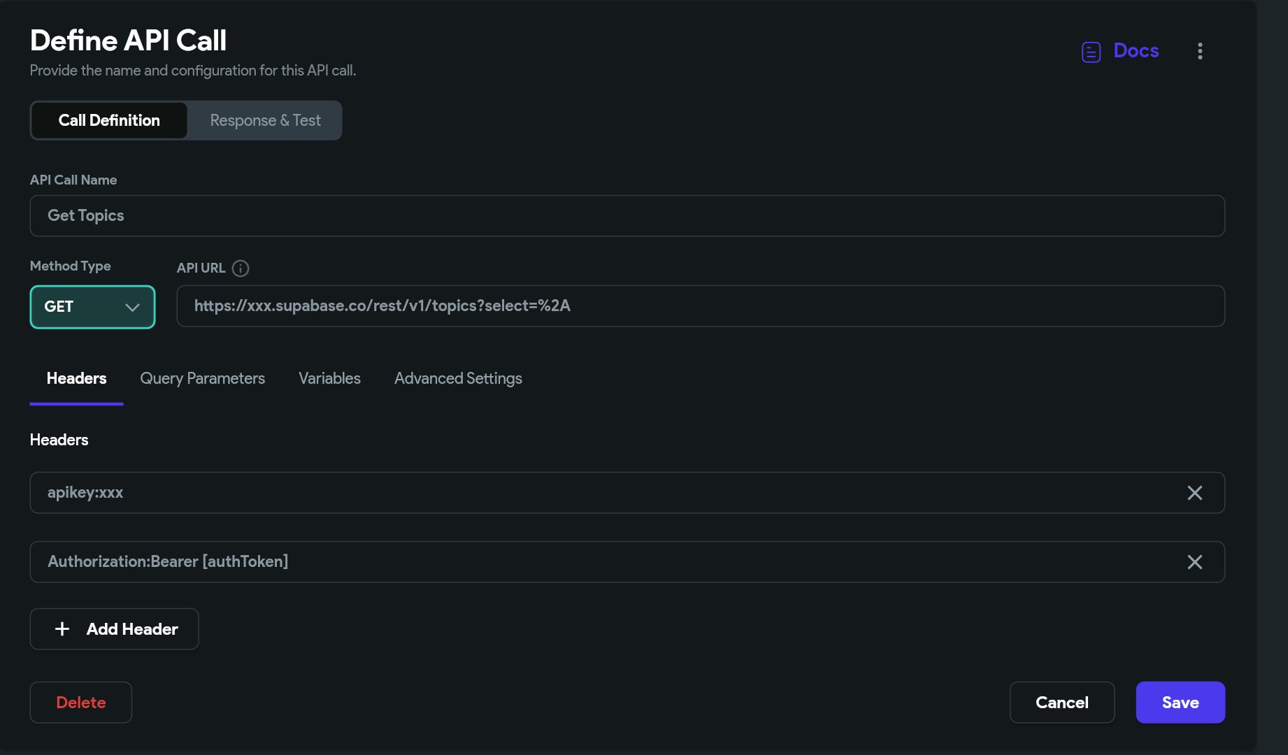Open the Advanced Settings tab
The height and width of the screenshot is (755, 1288).
(x=458, y=378)
